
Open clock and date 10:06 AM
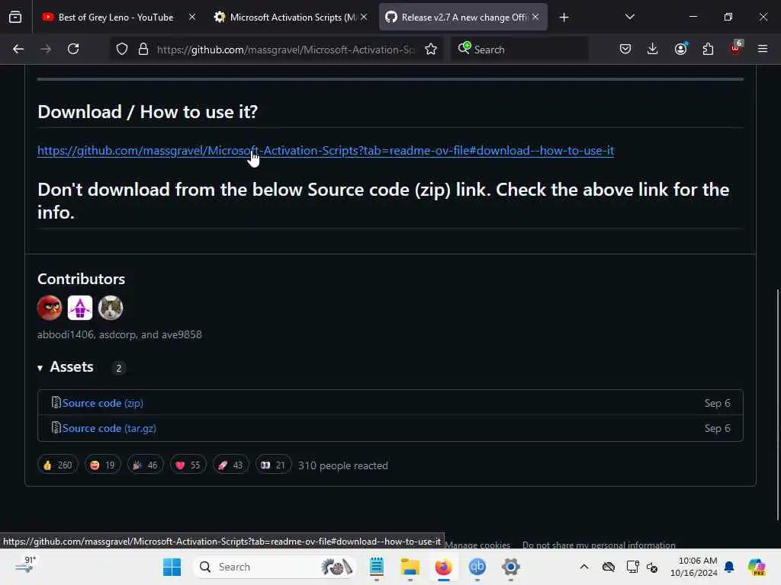click(x=694, y=567)
